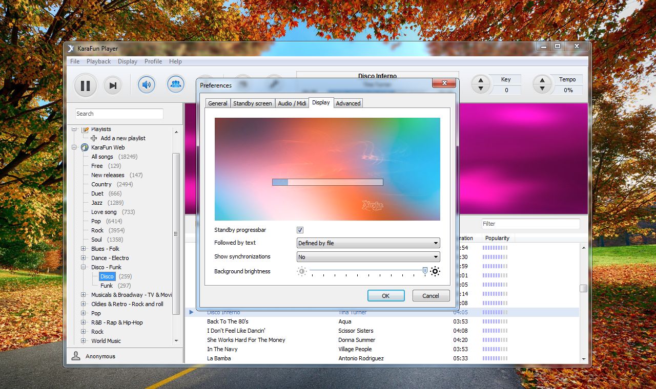Expand the R&B - Rap & Hip-Hop category
The width and height of the screenshot is (656, 389).
pyautogui.click(x=84, y=322)
